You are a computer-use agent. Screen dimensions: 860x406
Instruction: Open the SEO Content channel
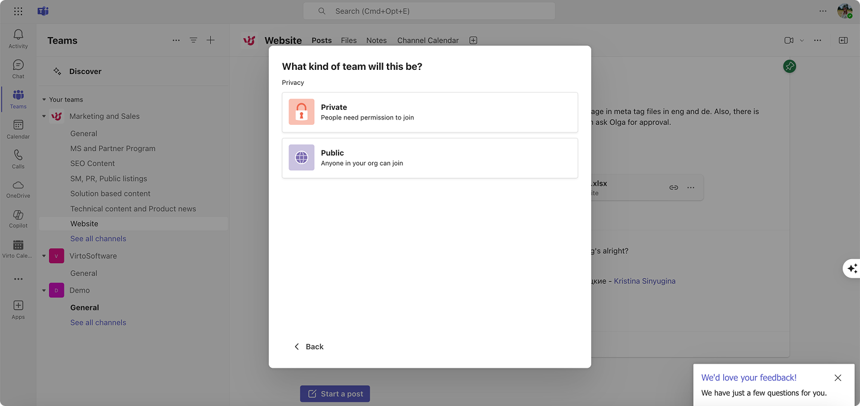coord(93,164)
